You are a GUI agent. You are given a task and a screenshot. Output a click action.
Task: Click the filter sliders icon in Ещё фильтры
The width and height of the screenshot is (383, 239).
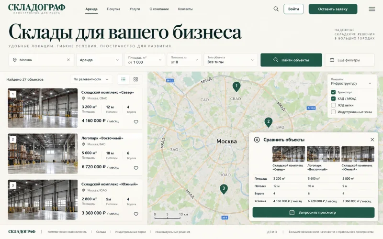pyautogui.click(x=332, y=60)
